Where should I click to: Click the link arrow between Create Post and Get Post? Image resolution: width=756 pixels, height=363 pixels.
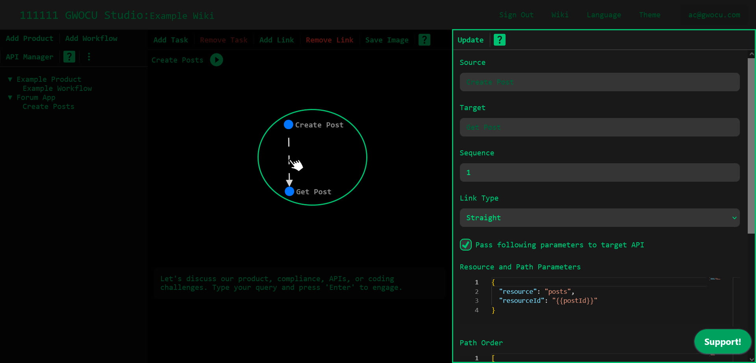click(289, 161)
